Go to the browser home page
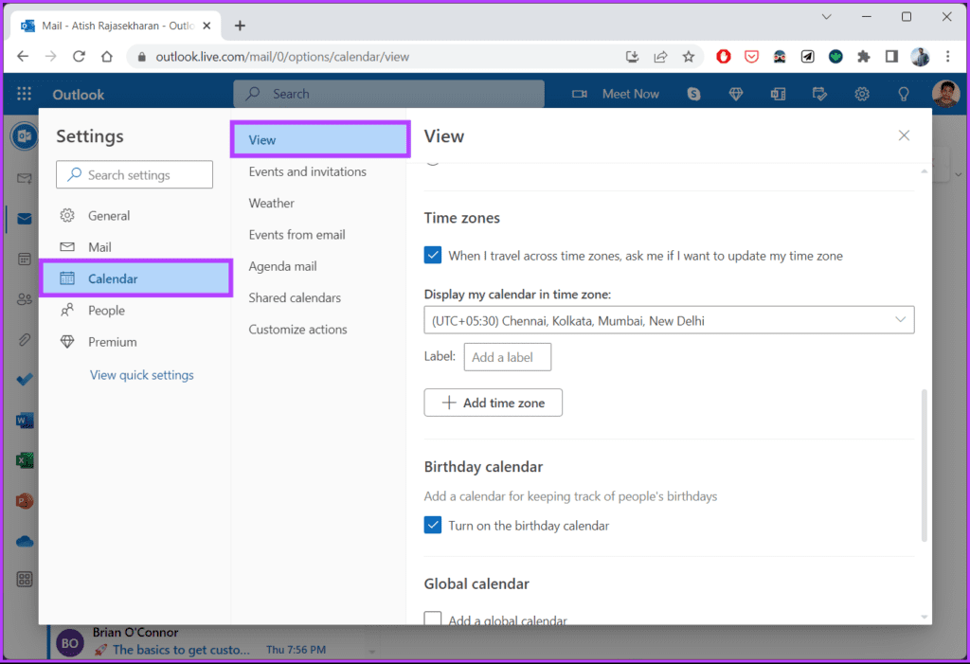This screenshot has height=664, width=970. point(107,57)
